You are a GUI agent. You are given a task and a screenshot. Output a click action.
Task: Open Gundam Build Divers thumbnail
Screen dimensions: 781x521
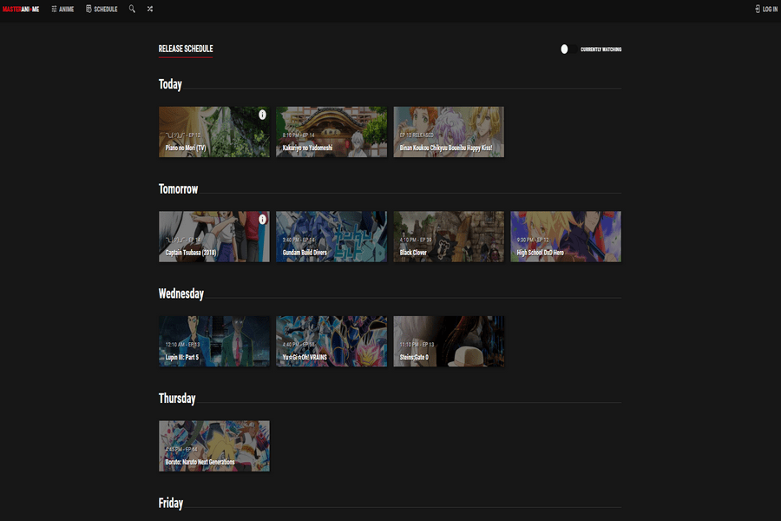(x=331, y=236)
